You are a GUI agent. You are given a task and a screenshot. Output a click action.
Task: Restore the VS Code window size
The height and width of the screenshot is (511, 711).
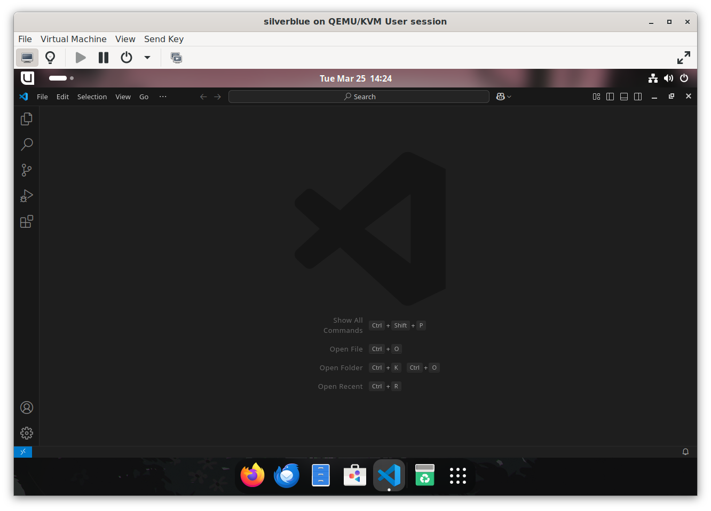pyautogui.click(x=671, y=97)
